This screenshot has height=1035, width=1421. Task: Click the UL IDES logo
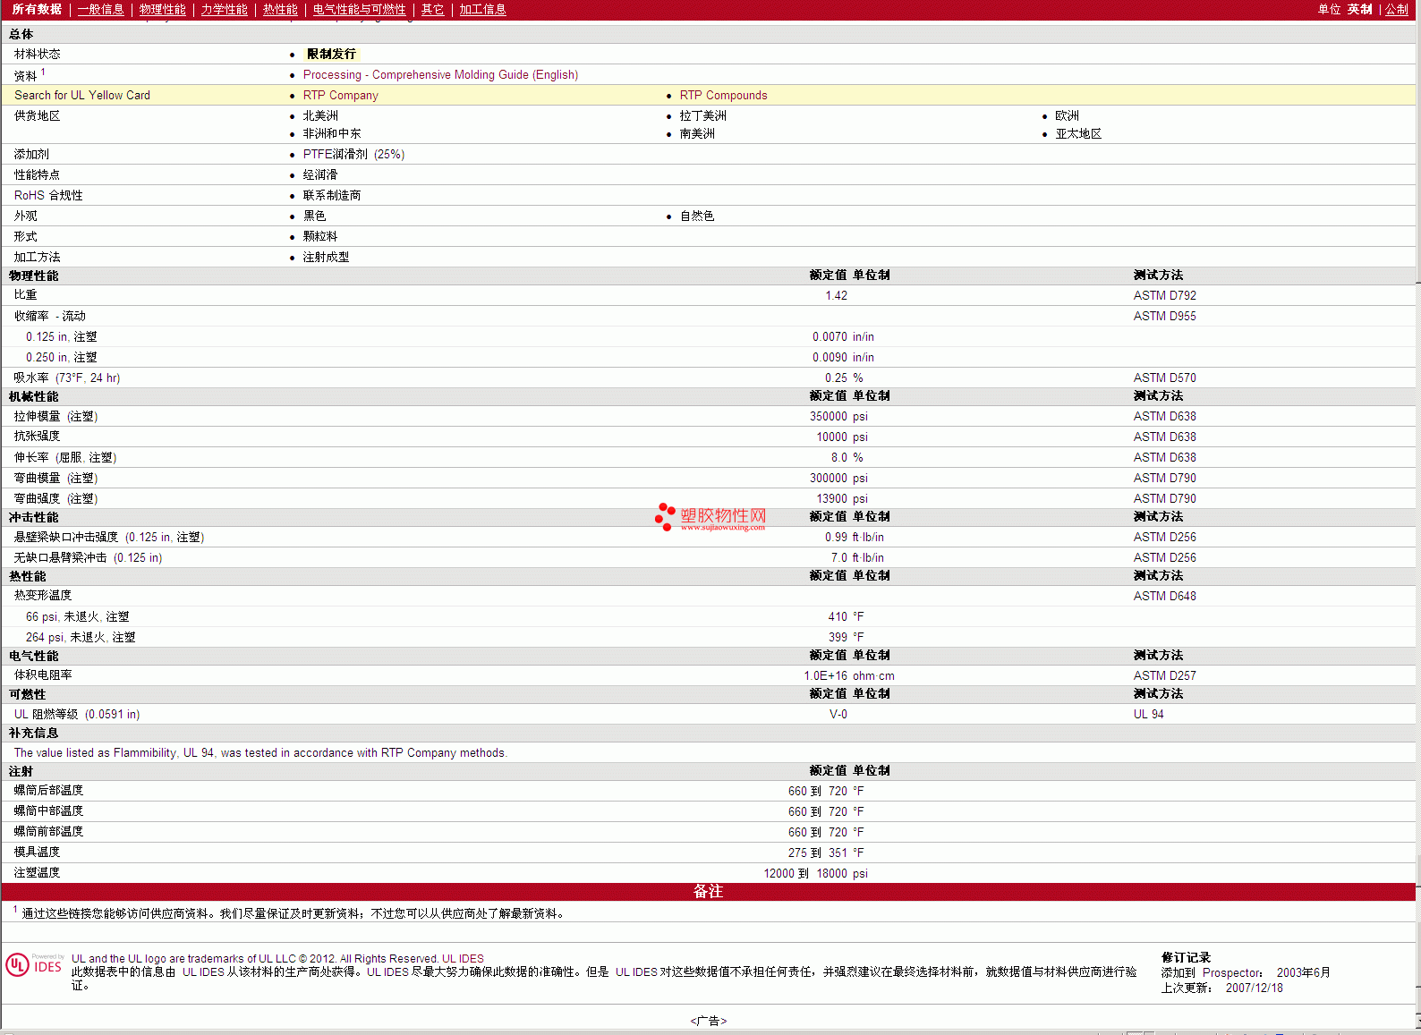point(35,965)
